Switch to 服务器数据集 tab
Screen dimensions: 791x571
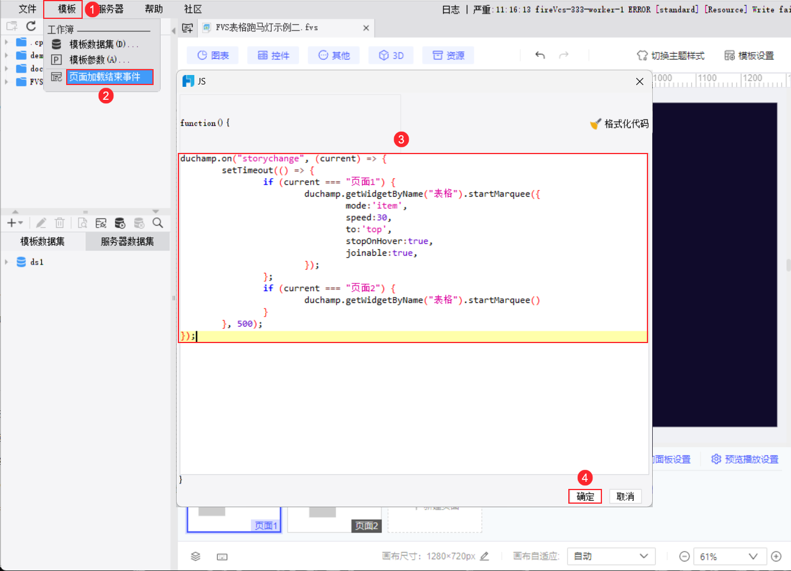128,242
